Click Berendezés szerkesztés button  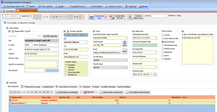(112, 92)
